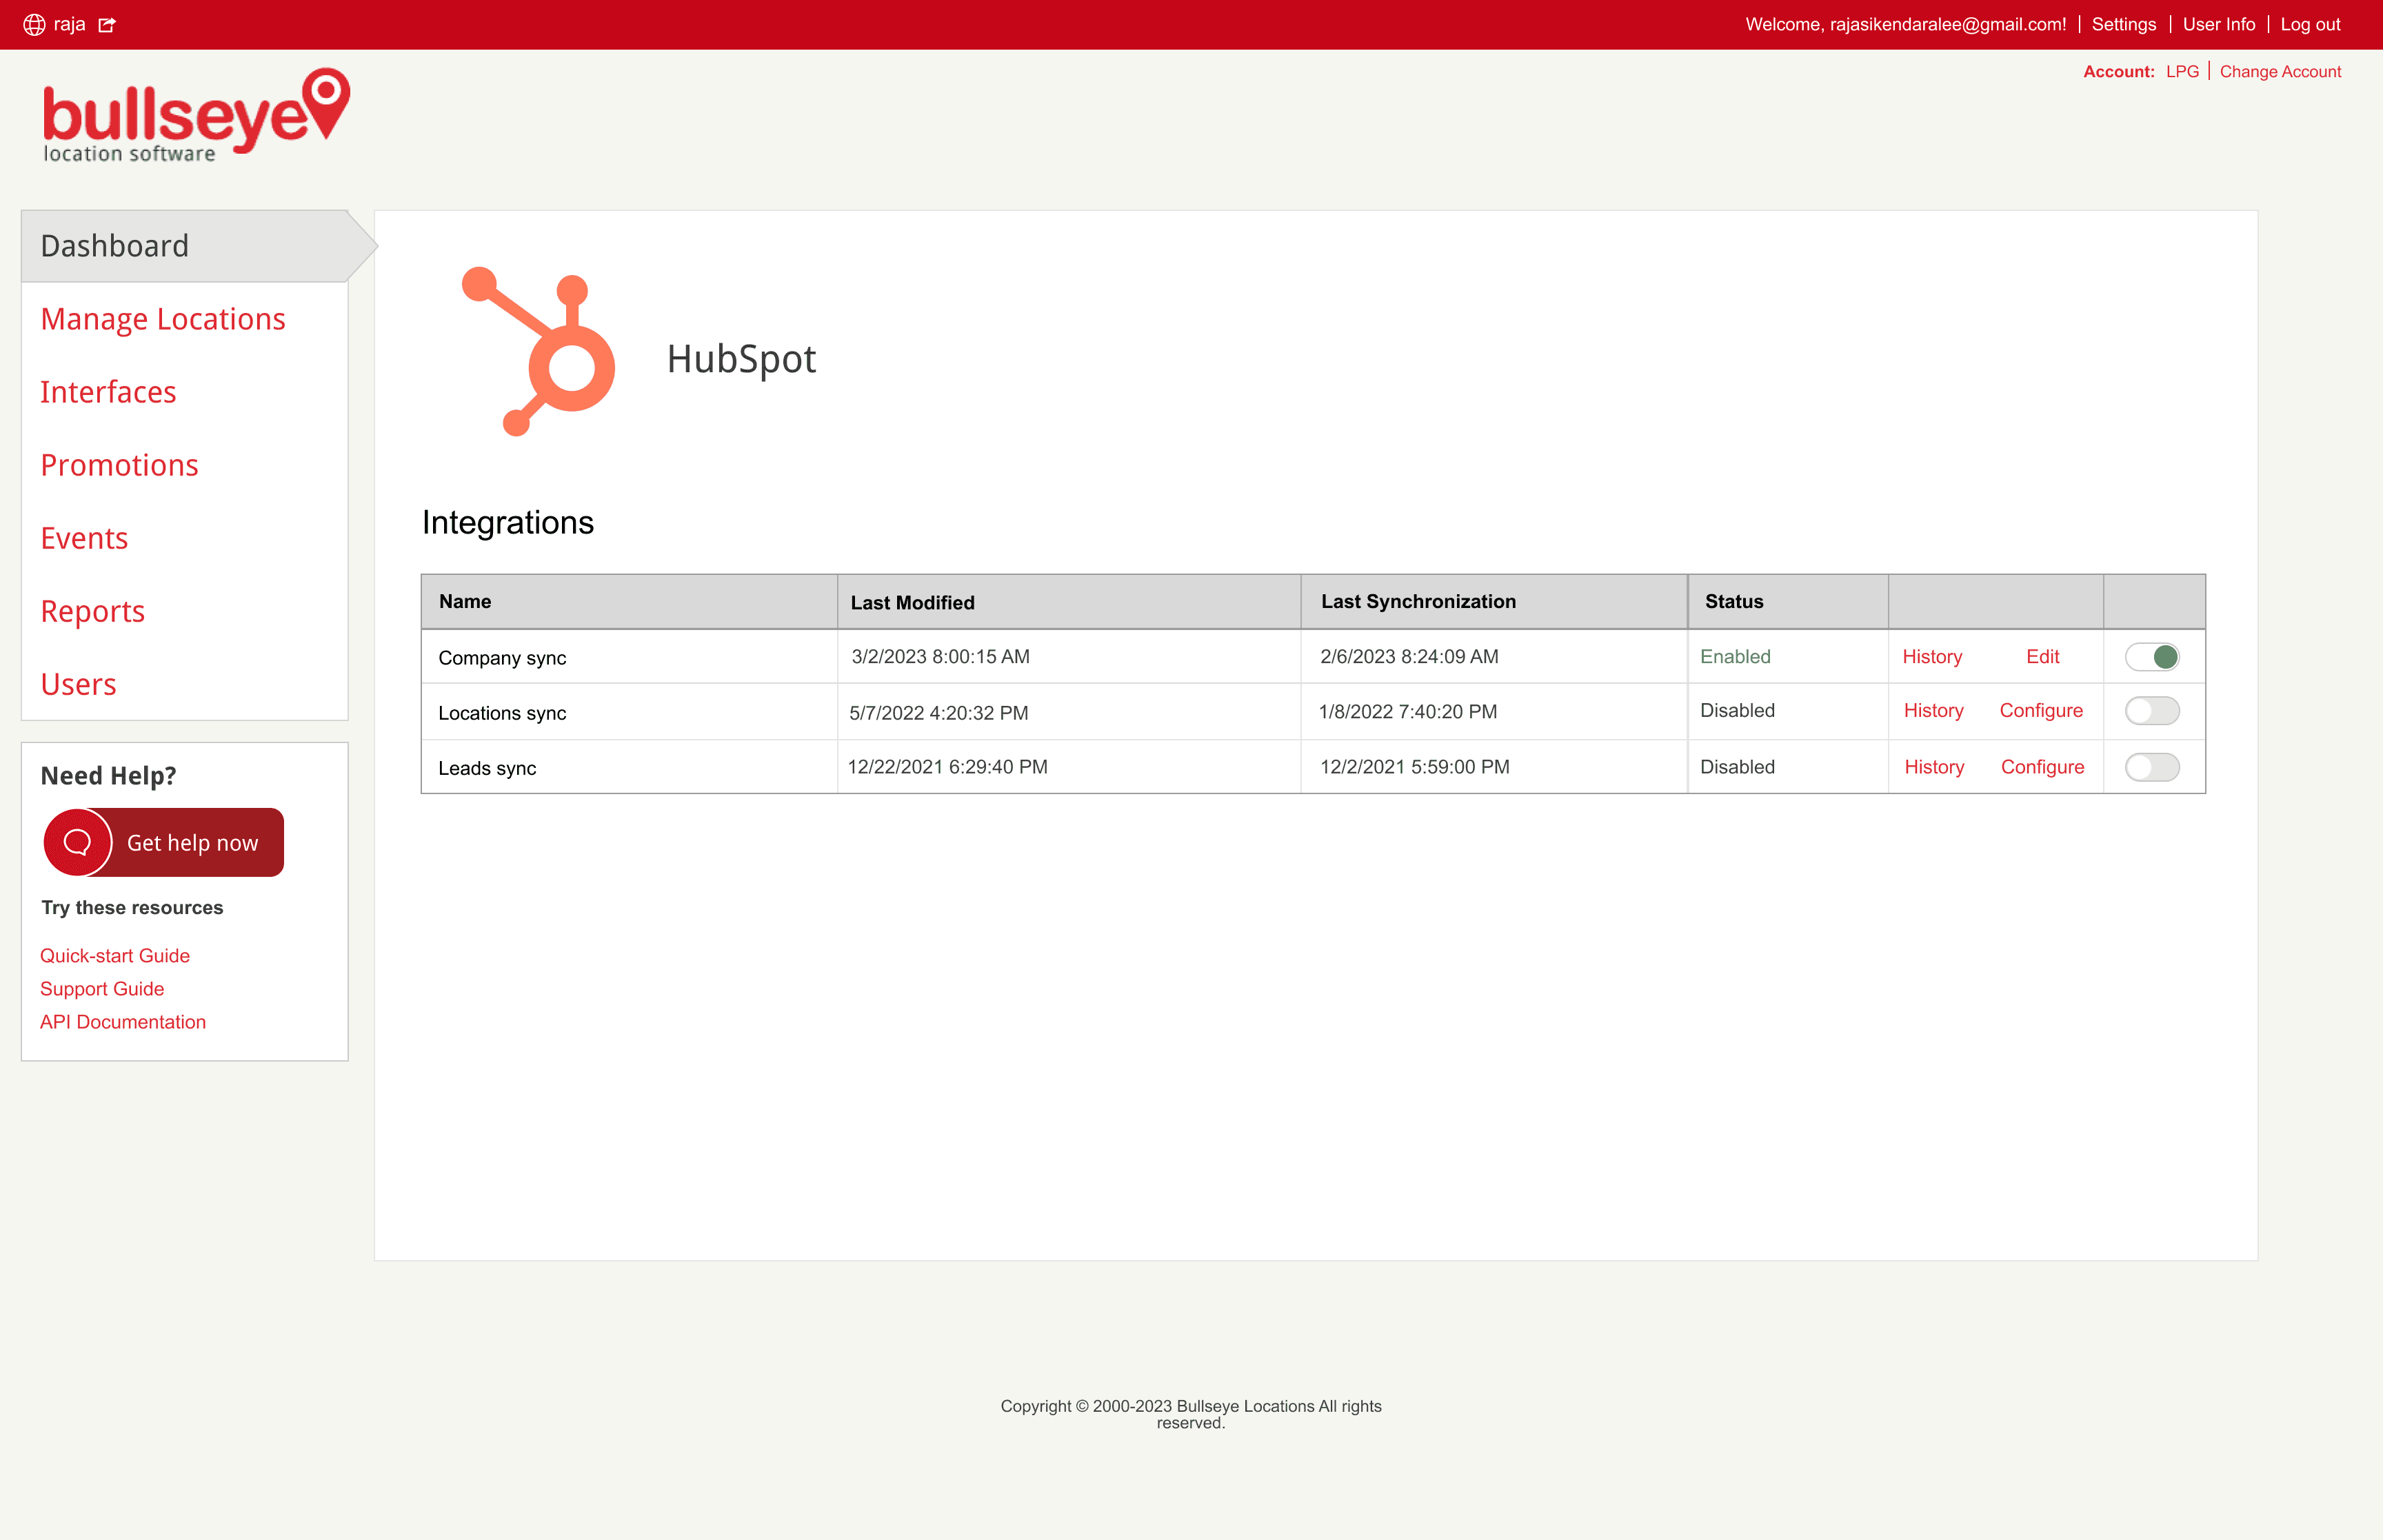This screenshot has height=1540, width=2383.
Task: Click Edit for Company sync
Action: (2042, 657)
